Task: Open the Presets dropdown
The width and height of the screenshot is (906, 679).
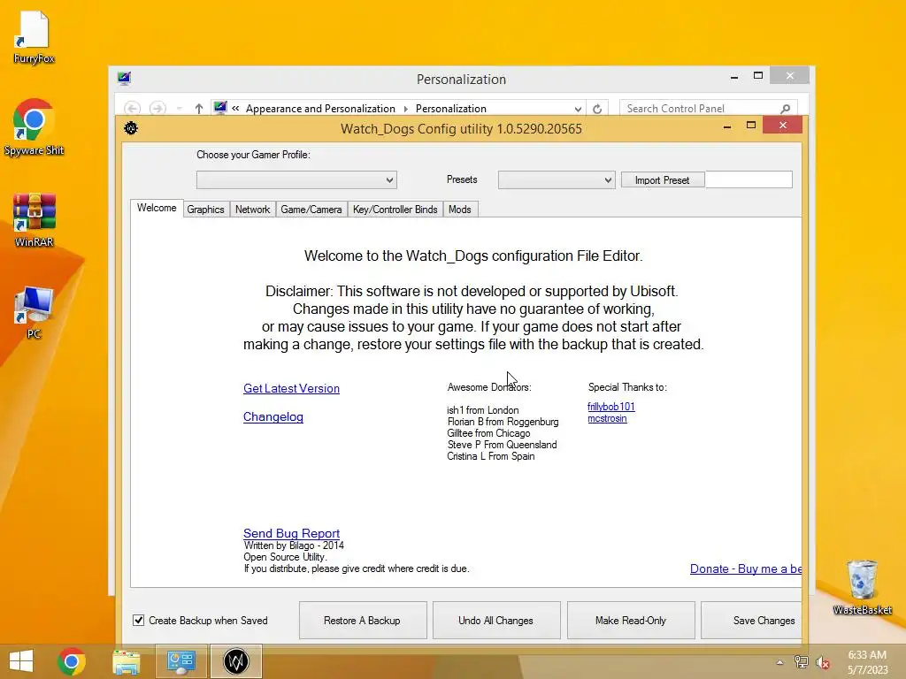Action: coord(557,180)
